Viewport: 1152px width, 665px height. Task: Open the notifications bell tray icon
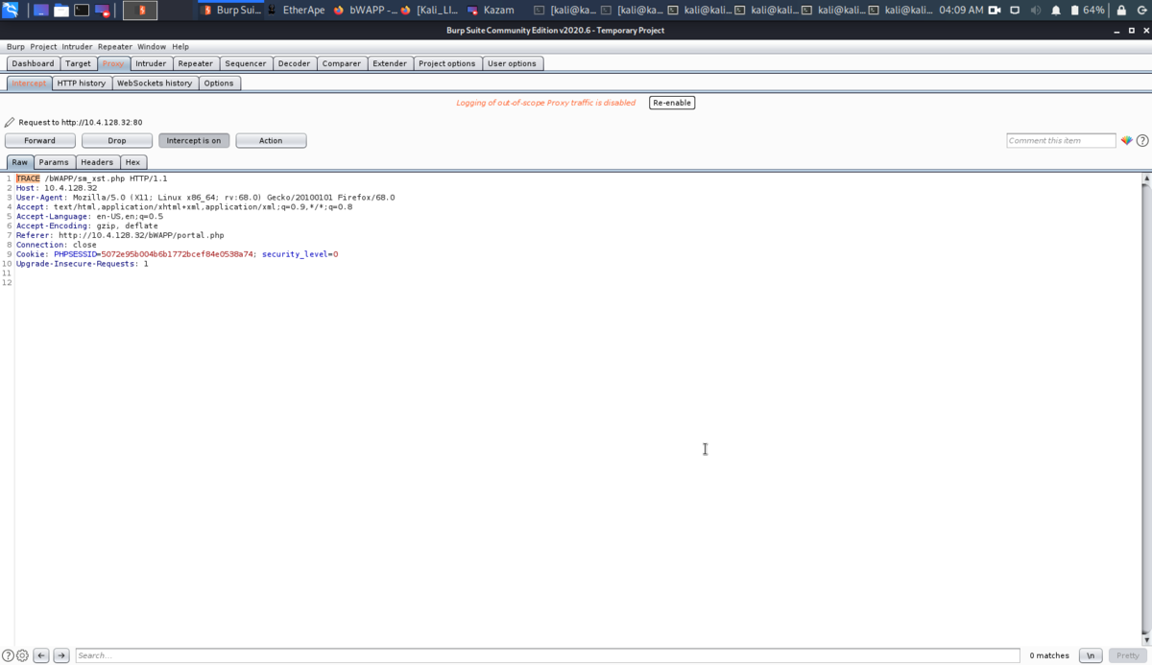1056,11
